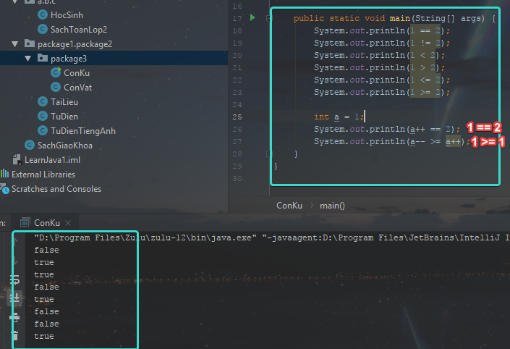
Task: Click the External Libraries icon
Action: click(x=4, y=174)
